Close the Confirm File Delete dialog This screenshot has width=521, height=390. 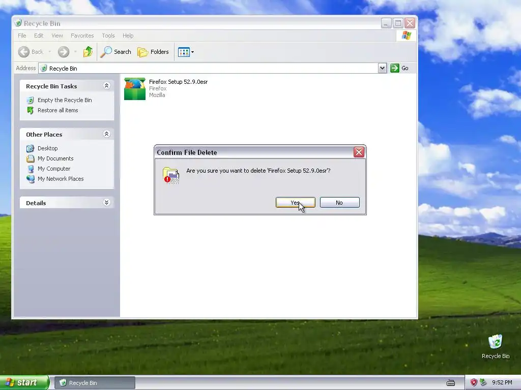pos(359,152)
